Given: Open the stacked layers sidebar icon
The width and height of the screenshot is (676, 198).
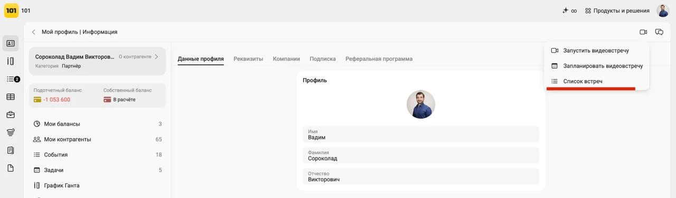Looking at the screenshot, I should pos(11,133).
